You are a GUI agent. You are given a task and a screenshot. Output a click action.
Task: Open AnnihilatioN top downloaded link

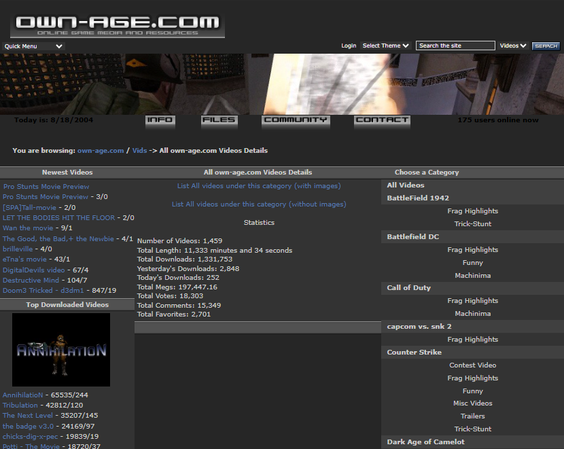tap(22, 395)
